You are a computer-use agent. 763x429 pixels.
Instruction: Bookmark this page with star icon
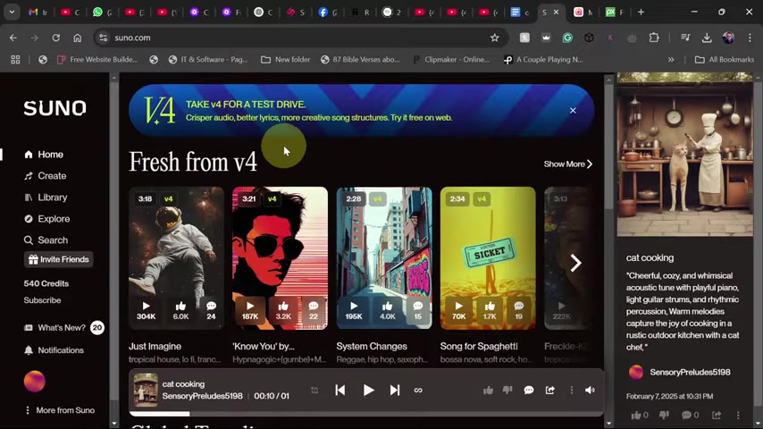494,38
